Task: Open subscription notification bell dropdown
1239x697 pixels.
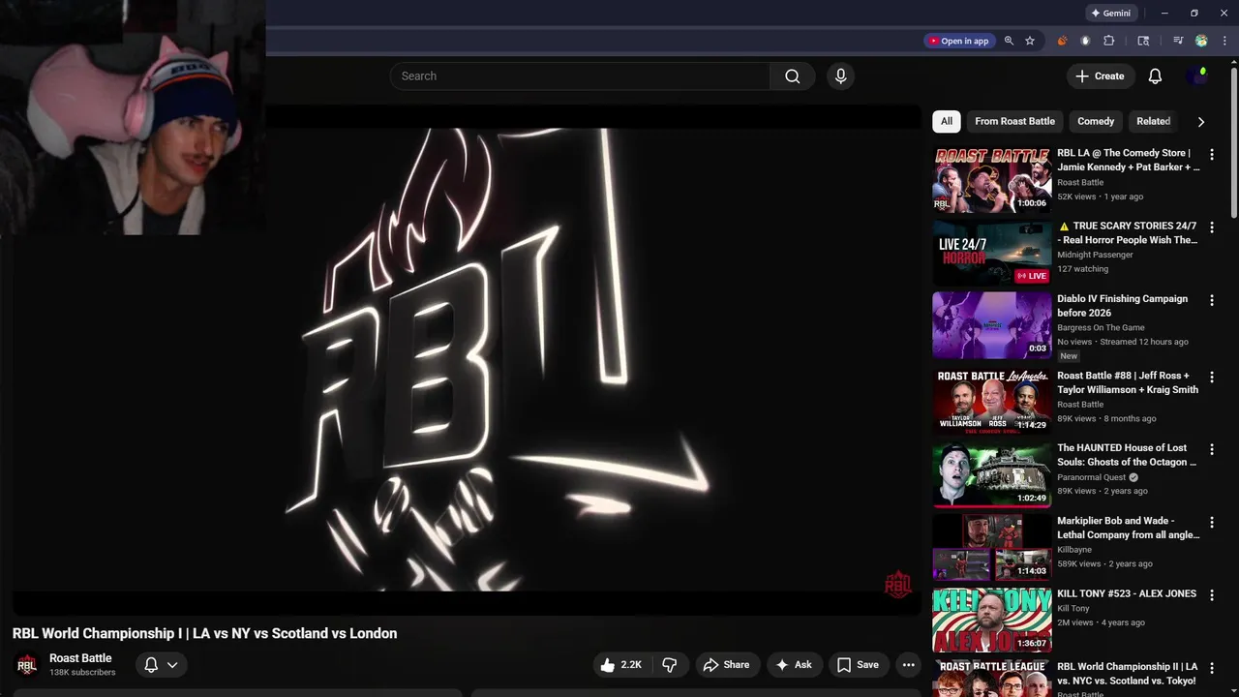Action: tap(161, 664)
